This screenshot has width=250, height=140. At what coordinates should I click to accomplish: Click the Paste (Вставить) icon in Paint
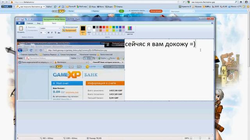point(21,28)
